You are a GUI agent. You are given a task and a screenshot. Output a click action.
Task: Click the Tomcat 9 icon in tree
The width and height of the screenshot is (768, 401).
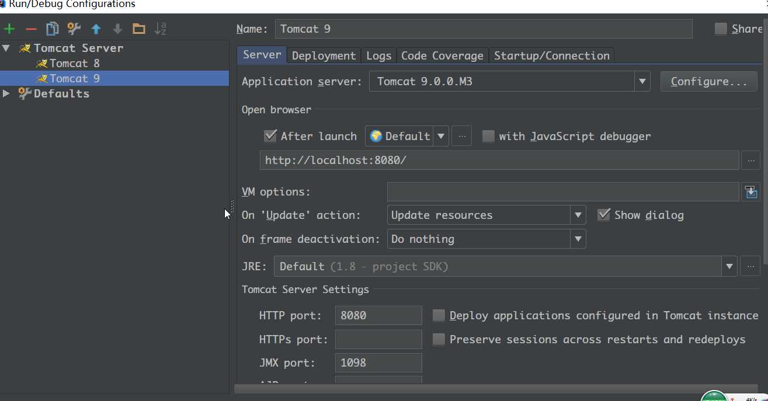coord(41,78)
